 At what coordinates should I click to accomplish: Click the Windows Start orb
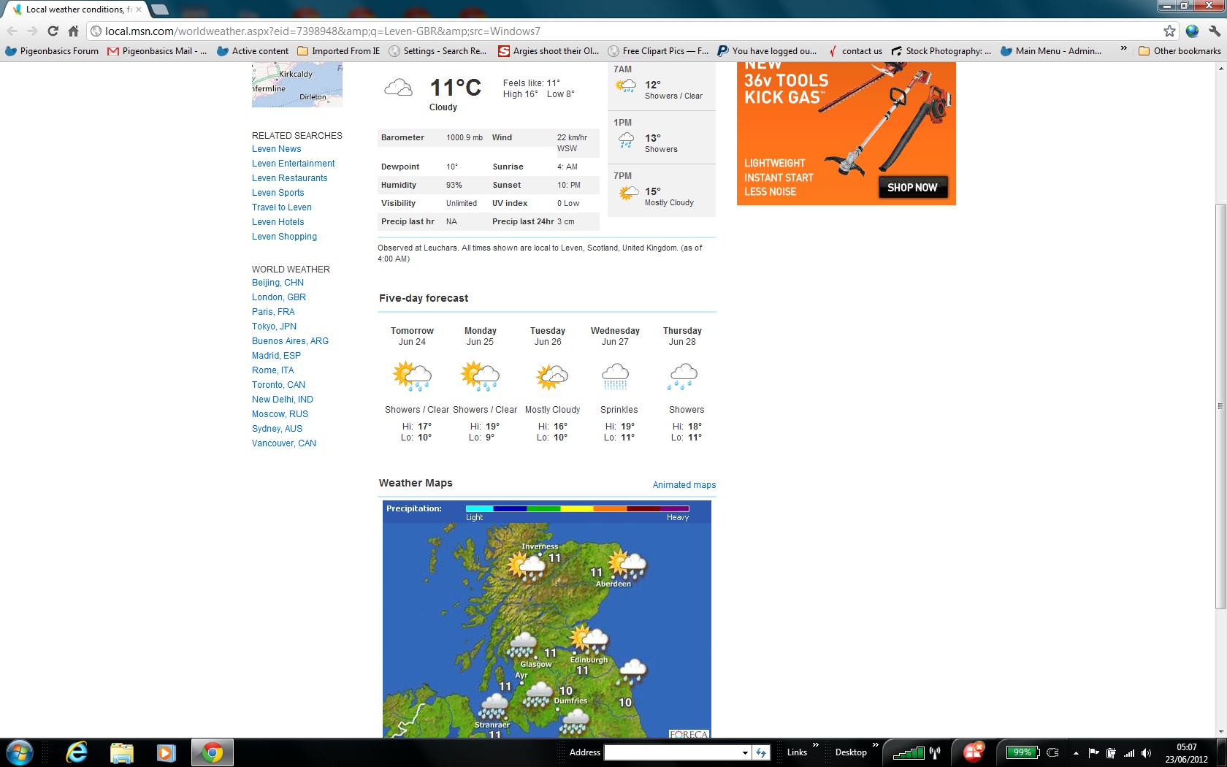[x=19, y=752]
